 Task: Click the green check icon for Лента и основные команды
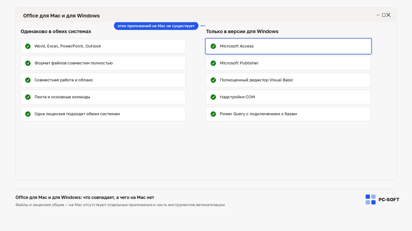coord(28,97)
